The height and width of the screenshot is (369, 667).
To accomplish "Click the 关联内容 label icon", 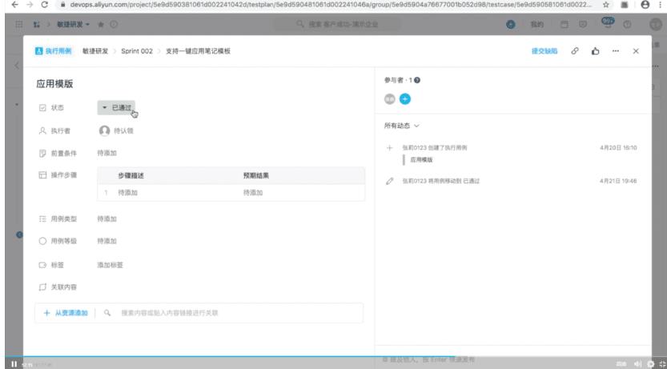I will click(x=42, y=287).
